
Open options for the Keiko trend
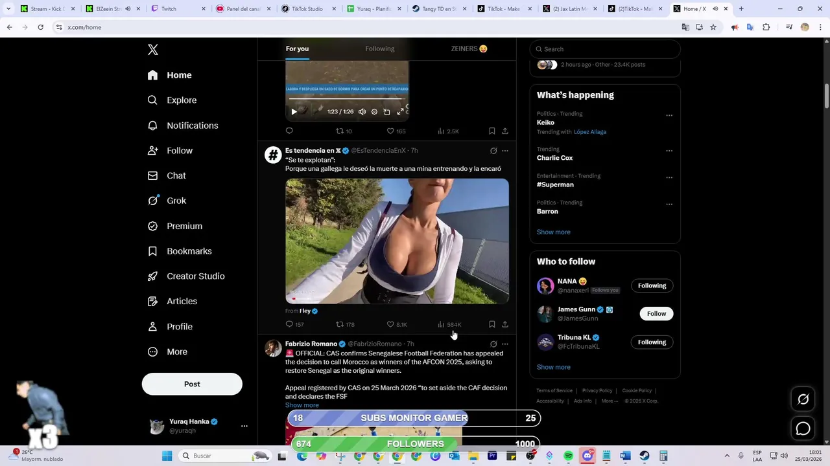click(669, 116)
